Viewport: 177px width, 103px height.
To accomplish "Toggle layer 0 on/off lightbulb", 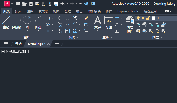I will pyautogui.click(x=138, y=18).
